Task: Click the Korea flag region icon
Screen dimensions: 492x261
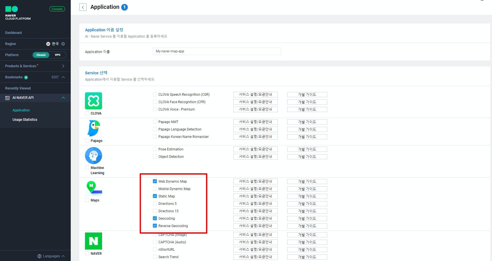Action: pos(48,44)
